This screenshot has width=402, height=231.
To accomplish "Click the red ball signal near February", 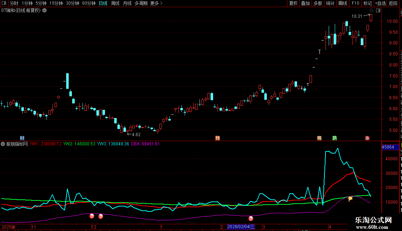I will pos(251,219).
